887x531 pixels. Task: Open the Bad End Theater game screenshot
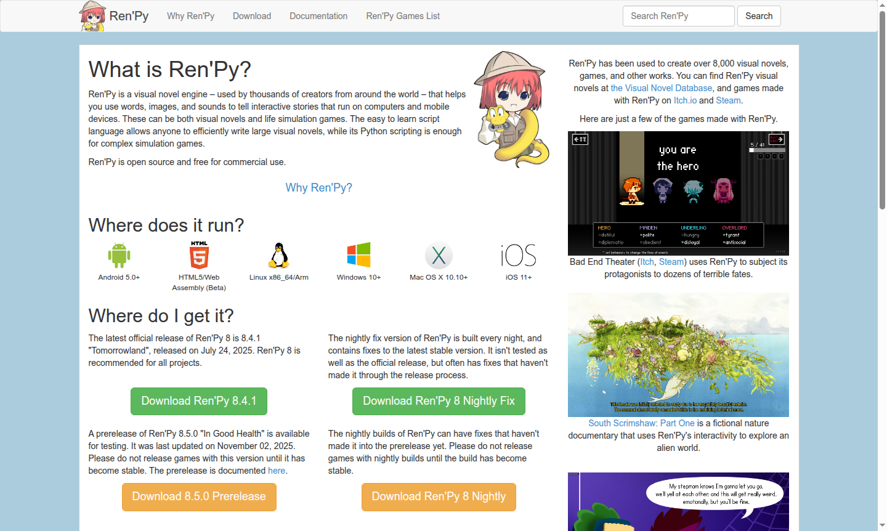tap(678, 193)
